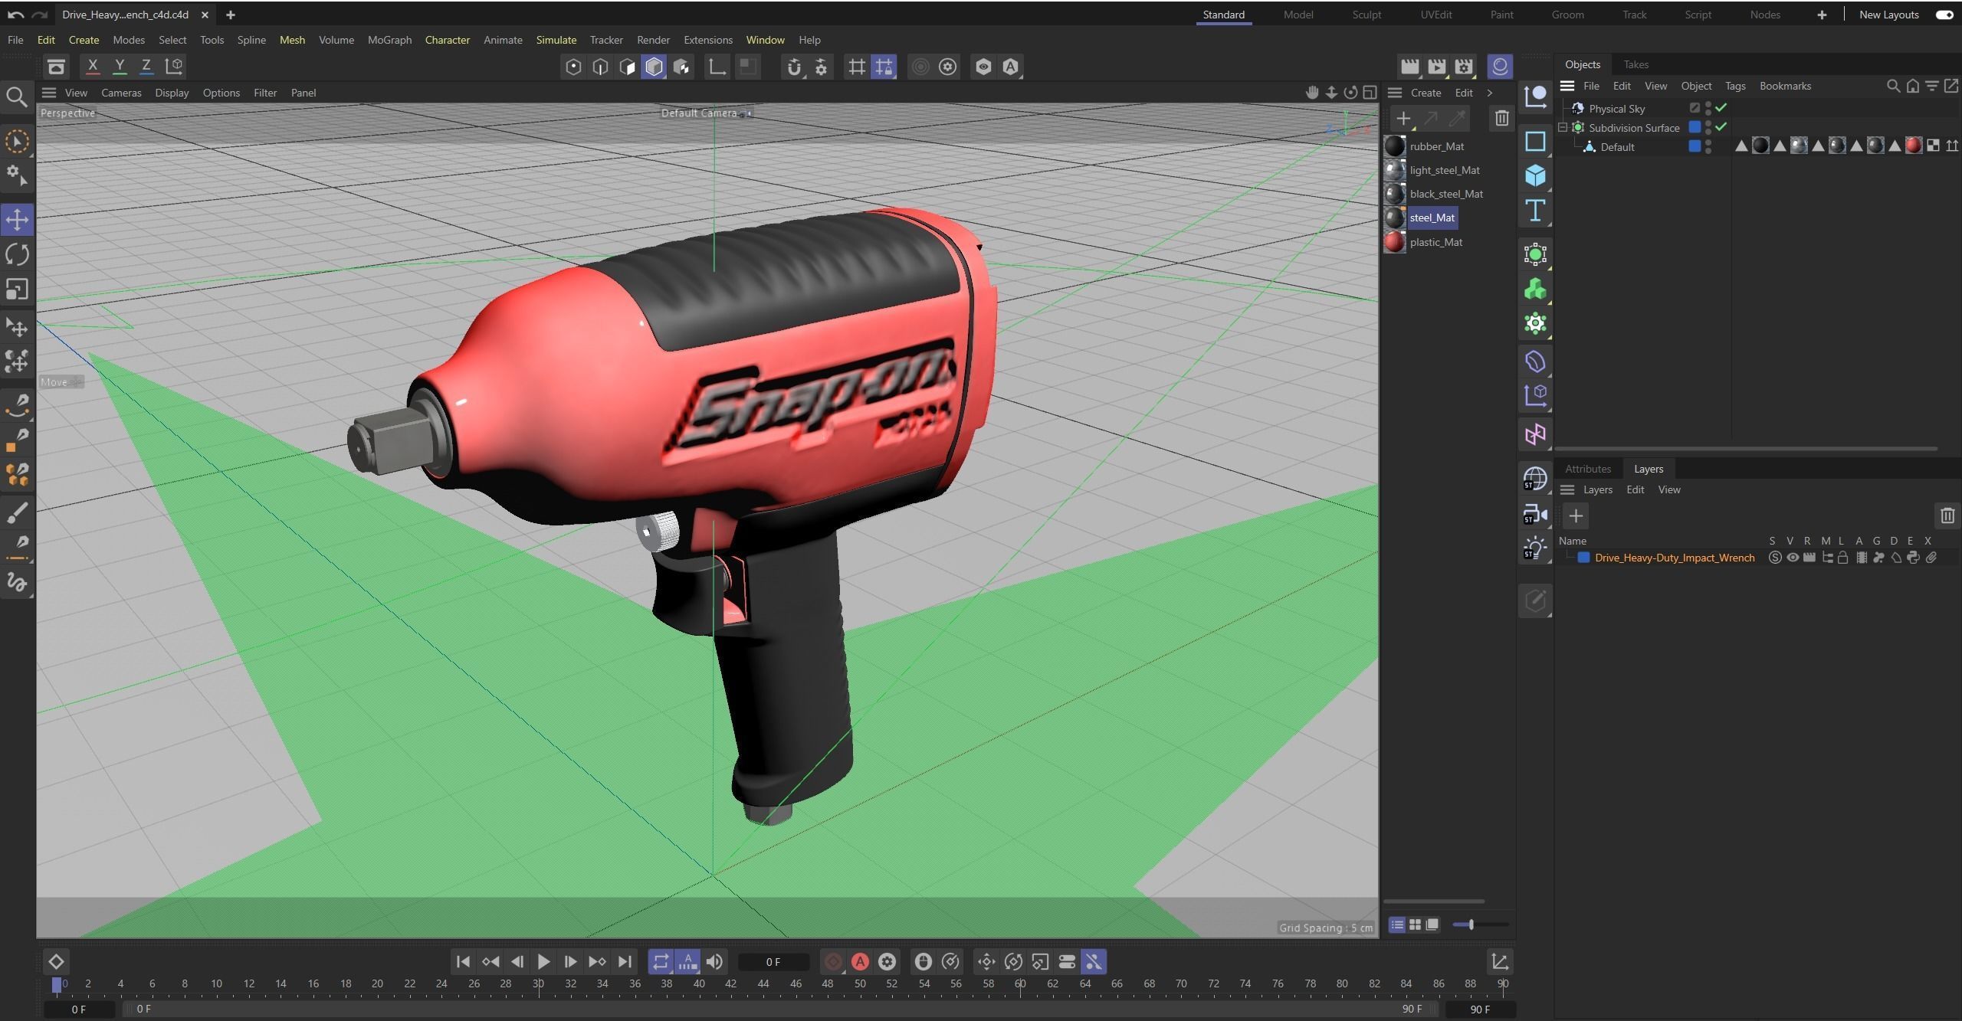This screenshot has height=1021, width=1962.
Task: Open viewport hamburger menu next to View
Action: [x=49, y=93]
